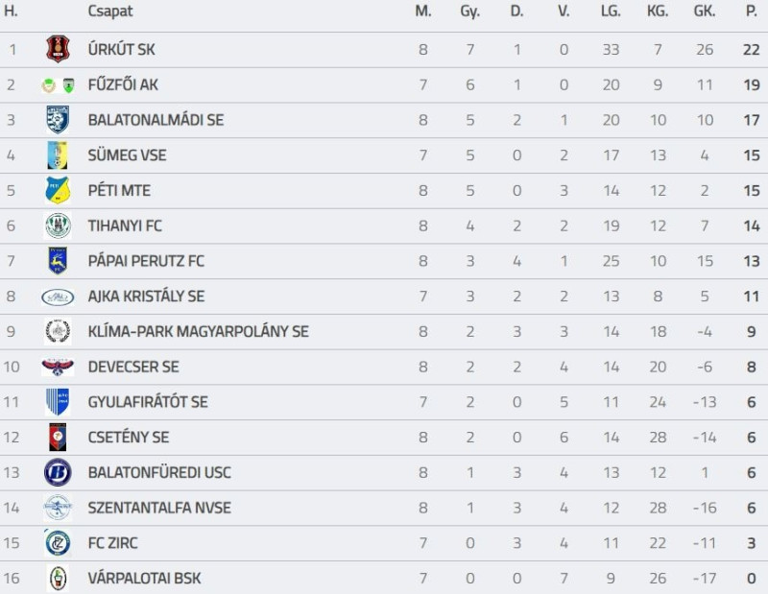Click the GK. goal difference header

[x=705, y=12]
